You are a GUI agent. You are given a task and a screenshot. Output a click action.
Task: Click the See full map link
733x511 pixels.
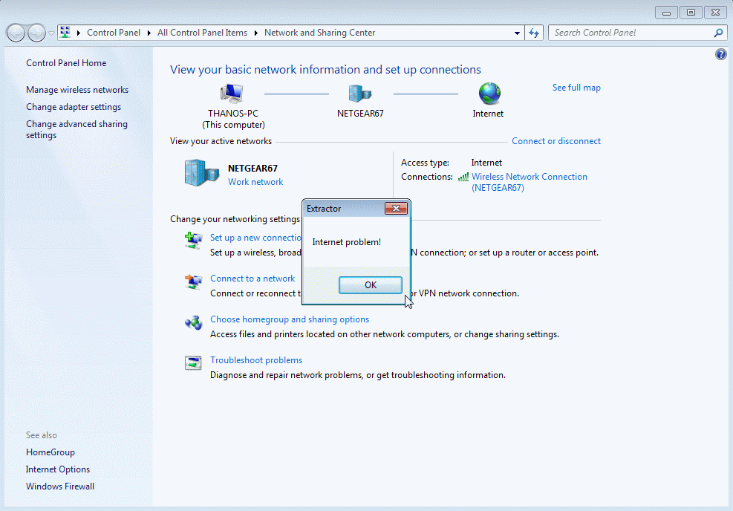[576, 88]
